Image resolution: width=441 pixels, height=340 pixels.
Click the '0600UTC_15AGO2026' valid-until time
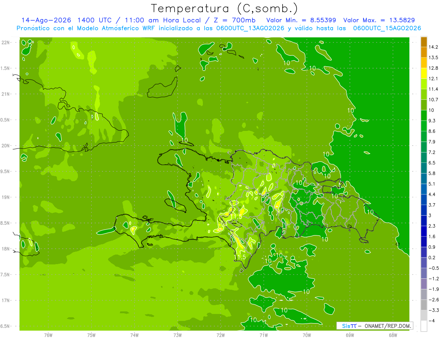click(387, 28)
